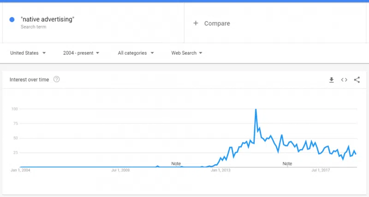Click the Jul 1, 2008 axis label
This screenshot has height=197, width=369.
(121, 171)
